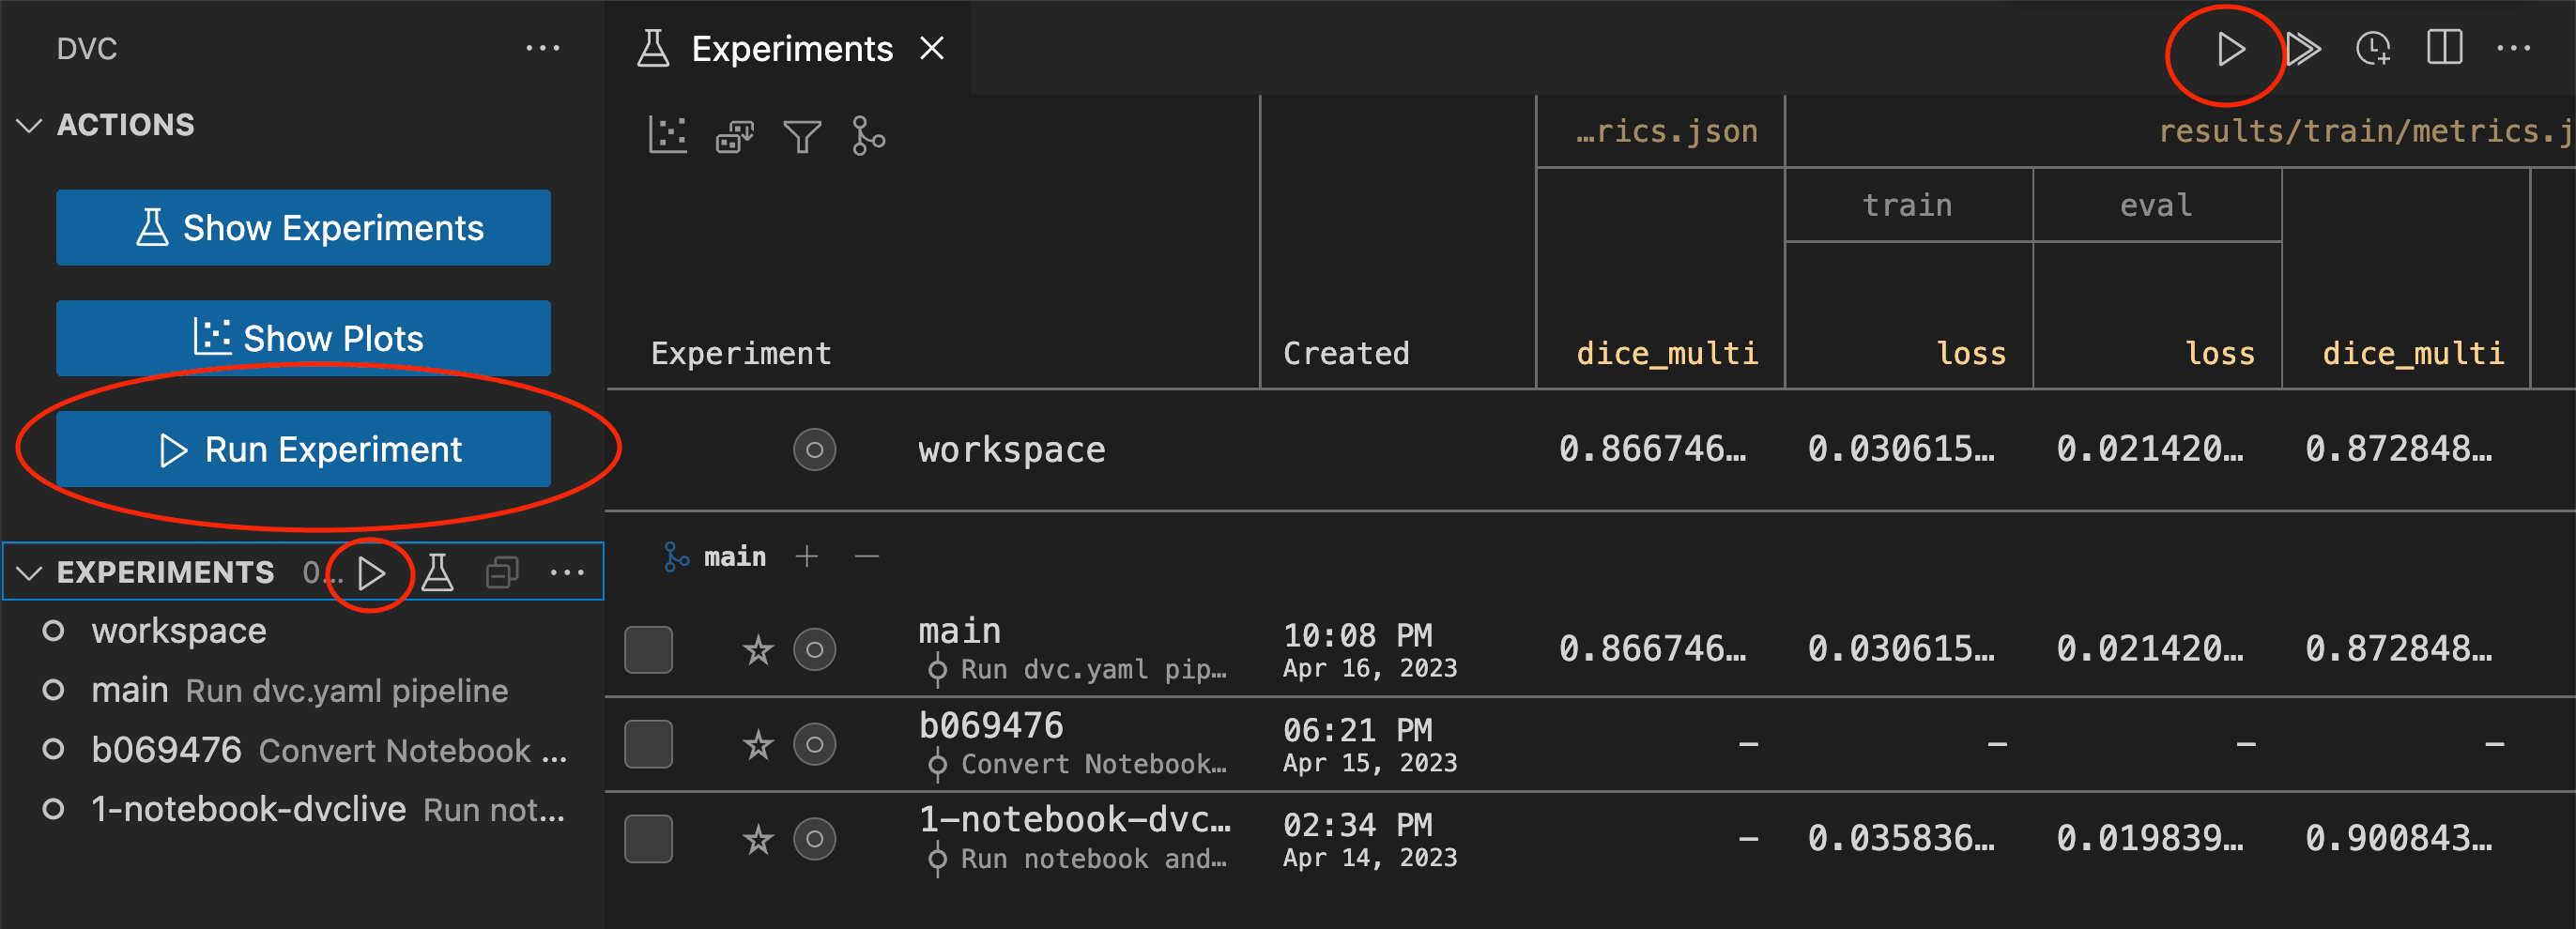This screenshot has width=2576, height=929.
Task: Collapse the ACTIONS section
Action: [30, 125]
